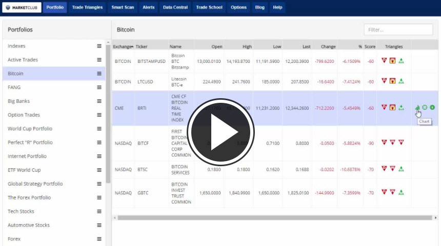
Task: Click monthly green triangle in BTSC row
Action: tap(402, 169)
